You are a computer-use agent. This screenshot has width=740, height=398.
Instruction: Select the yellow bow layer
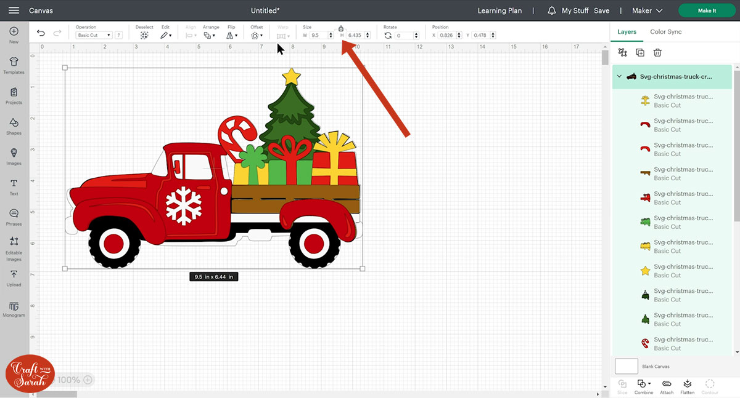[x=672, y=101]
